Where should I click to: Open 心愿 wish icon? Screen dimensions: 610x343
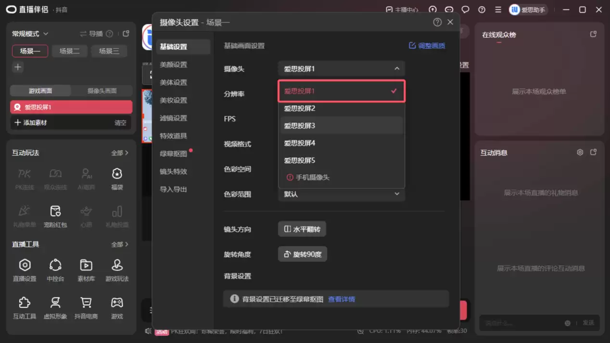point(86,216)
